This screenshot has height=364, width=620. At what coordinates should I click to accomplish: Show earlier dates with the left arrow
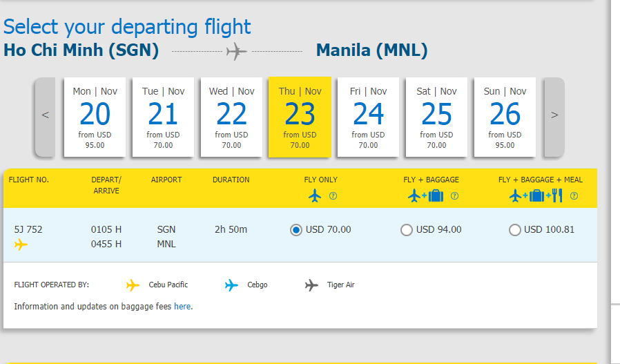pyautogui.click(x=46, y=116)
